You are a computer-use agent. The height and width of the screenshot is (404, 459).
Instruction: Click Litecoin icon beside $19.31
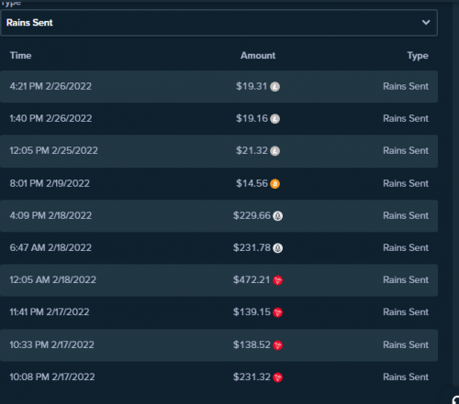point(274,87)
